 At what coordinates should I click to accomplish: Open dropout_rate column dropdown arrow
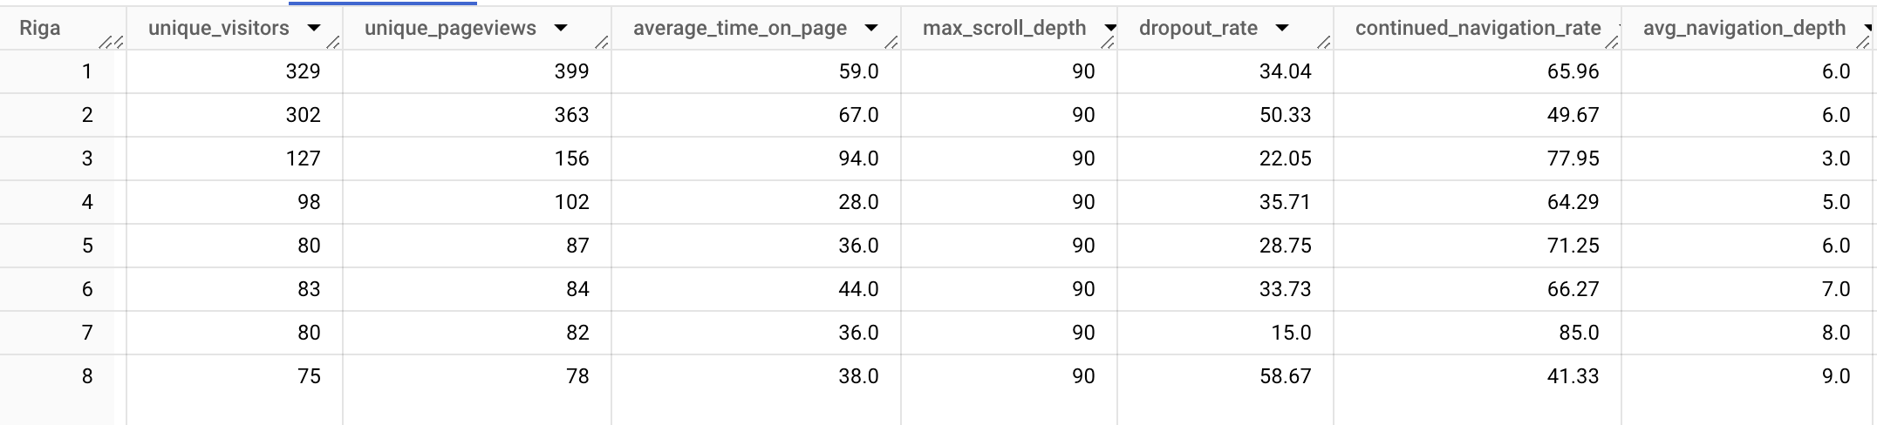pyautogui.click(x=1281, y=29)
